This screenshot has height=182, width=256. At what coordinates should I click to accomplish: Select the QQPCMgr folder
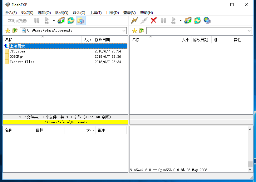click(16, 57)
